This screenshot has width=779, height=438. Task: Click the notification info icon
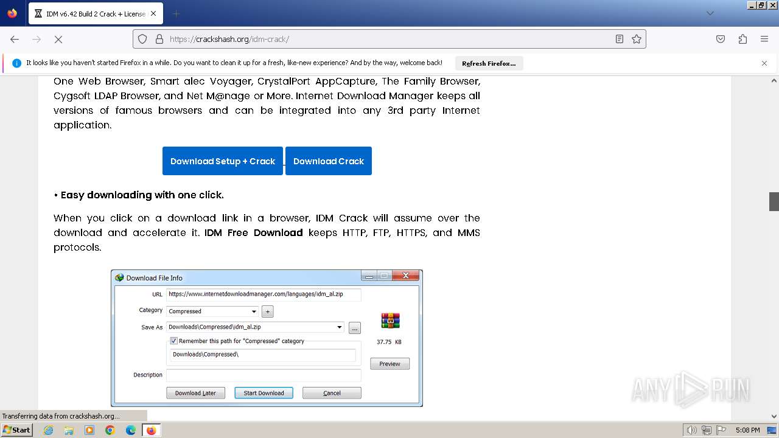coord(16,63)
